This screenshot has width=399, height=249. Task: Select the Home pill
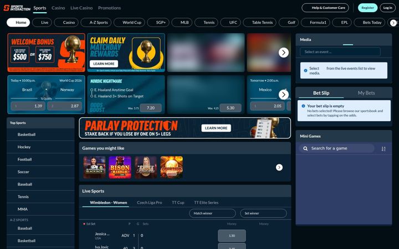tap(18, 22)
